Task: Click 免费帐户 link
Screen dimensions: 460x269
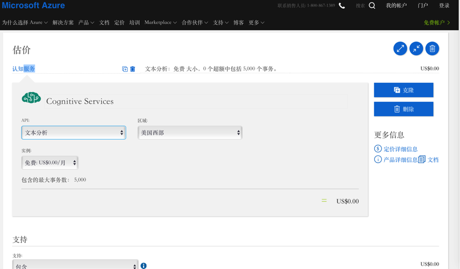Action: (x=437, y=23)
